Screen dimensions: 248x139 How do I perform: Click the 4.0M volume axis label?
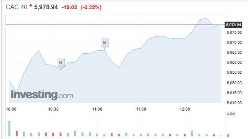coord(231,114)
